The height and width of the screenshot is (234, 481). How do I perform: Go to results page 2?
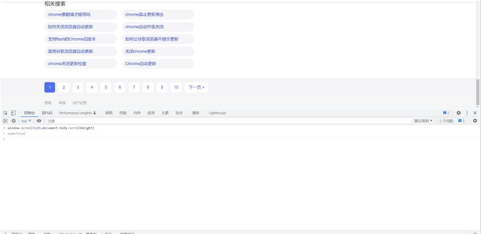click(x=64, y=87)
